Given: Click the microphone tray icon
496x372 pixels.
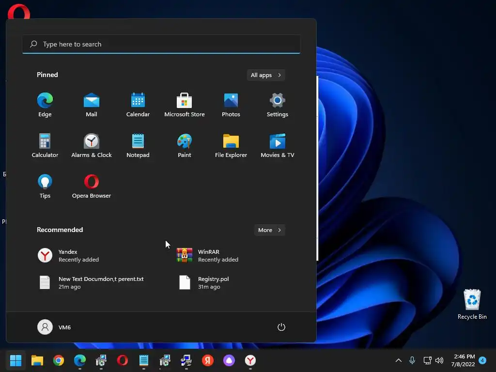Looking at the screenshot, I should 412,360.
